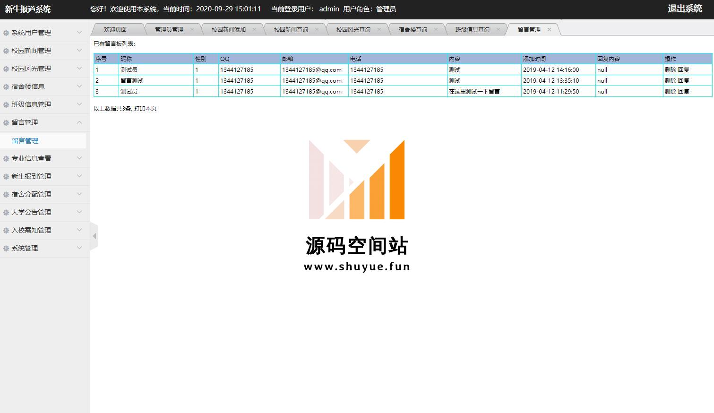
Task: Click the 昵称 column header
Action: 156,59
